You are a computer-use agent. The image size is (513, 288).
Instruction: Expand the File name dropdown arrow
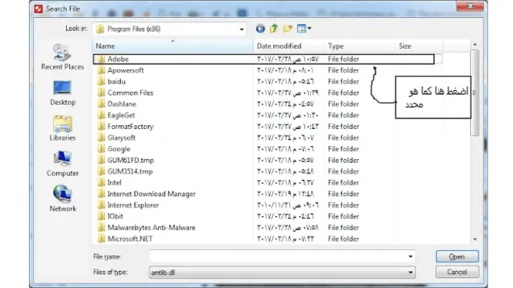tap(410, 257)
